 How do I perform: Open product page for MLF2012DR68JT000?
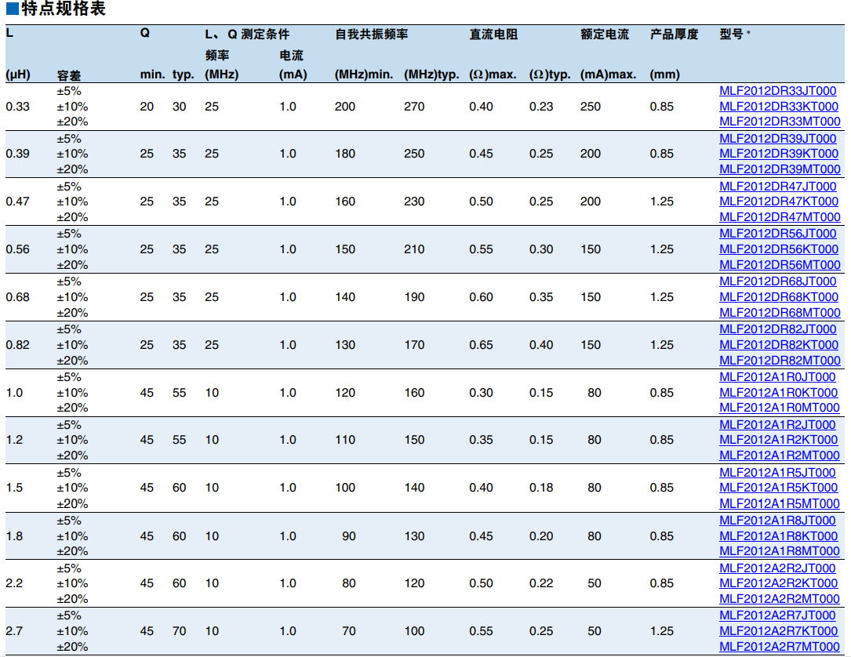(778, 281)
